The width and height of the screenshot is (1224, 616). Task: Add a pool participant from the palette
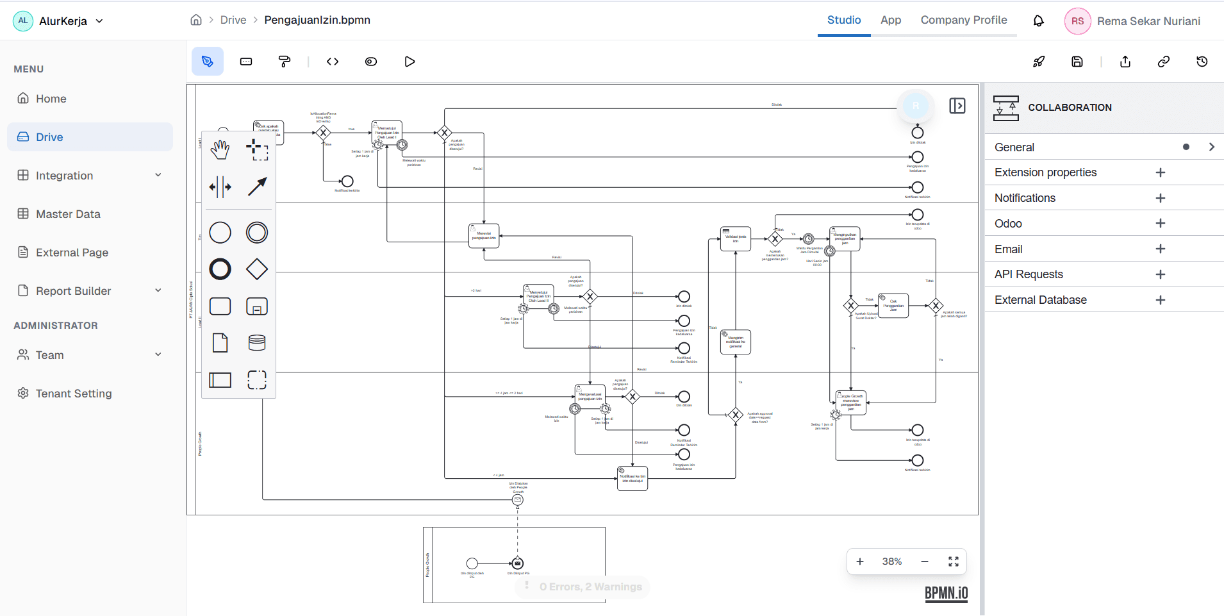tap(220, 380)
